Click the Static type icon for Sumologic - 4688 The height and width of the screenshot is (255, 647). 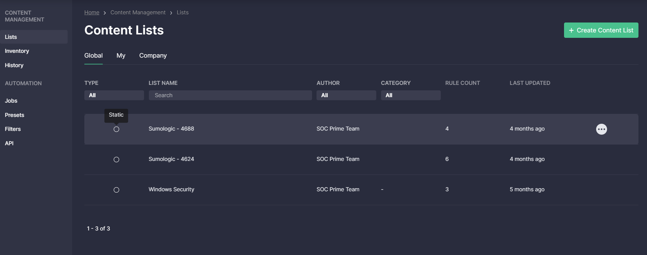(116, 129)
